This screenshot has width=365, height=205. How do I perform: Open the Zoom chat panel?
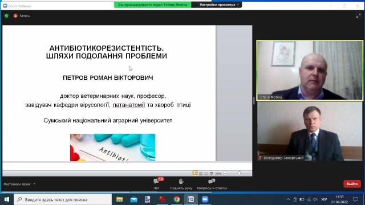pyautogui.click(x=157, y=184)
